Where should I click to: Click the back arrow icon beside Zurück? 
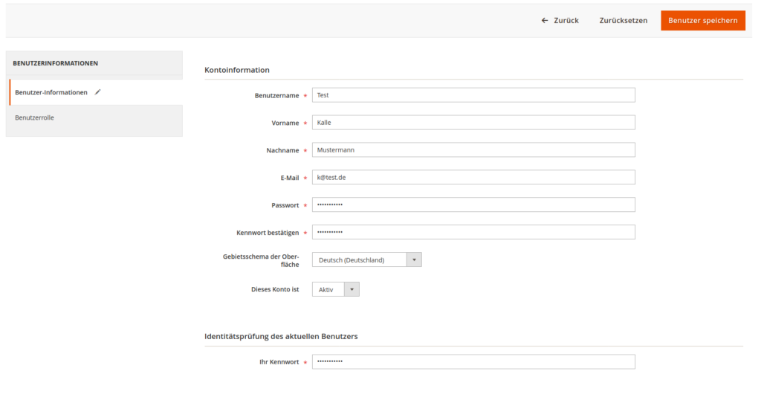click(545, 21)
